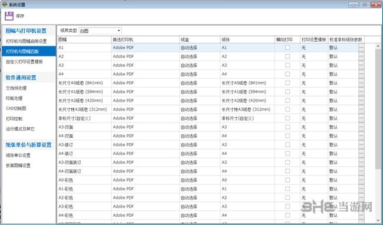Click ellipsis button for 长尺寸A2纸卷 (420mm) row
Screen dimensions: 383x225
tap(361, 101)
